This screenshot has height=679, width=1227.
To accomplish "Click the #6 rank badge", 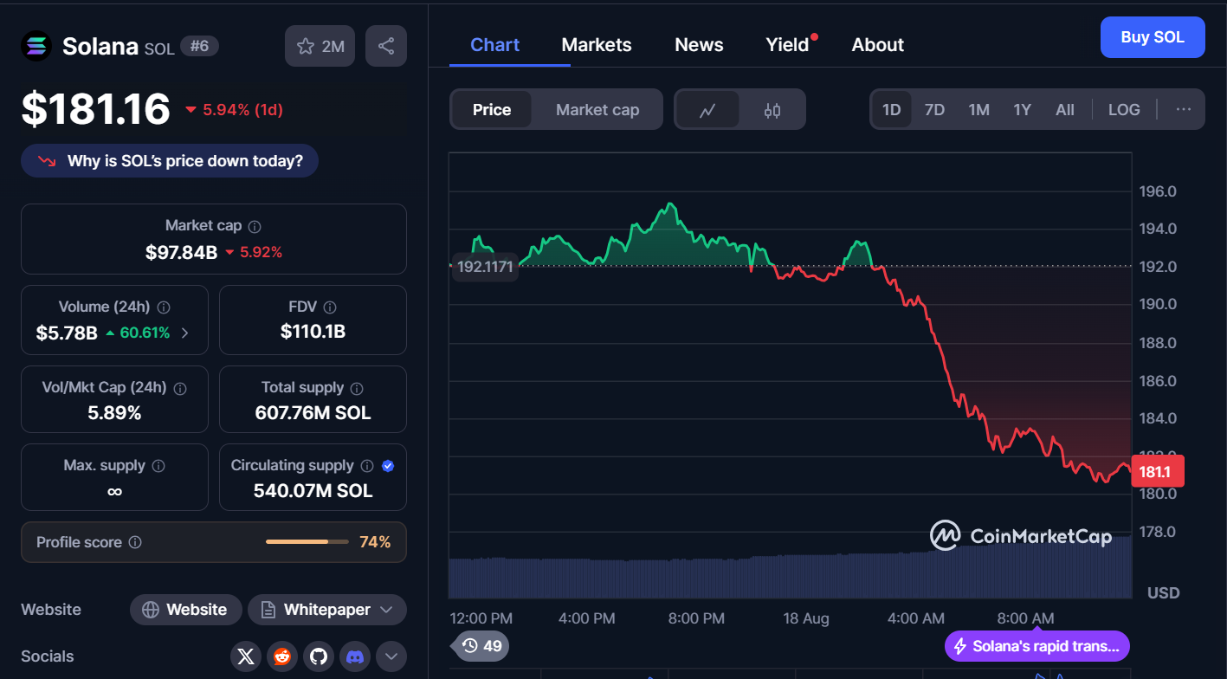I will (199, 46).
